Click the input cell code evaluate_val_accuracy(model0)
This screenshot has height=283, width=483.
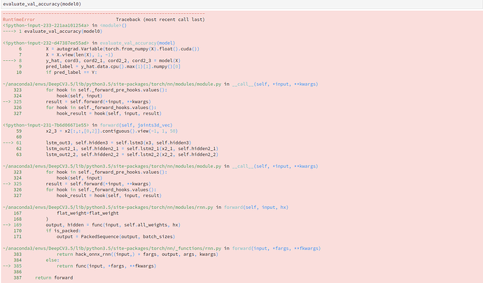tap(42, 4)
